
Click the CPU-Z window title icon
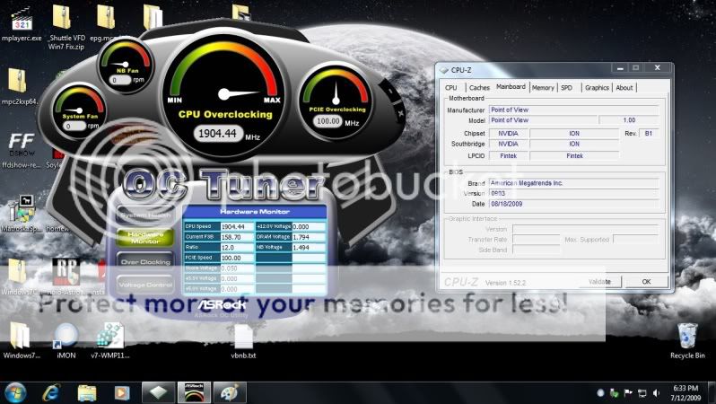tap(444, 70)
